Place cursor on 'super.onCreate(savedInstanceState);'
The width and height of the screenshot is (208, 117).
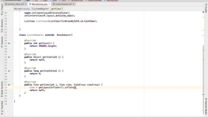(47, 13)
